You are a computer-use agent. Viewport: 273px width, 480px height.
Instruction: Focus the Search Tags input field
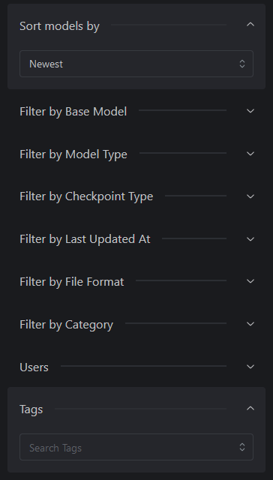tap(136, 447)
